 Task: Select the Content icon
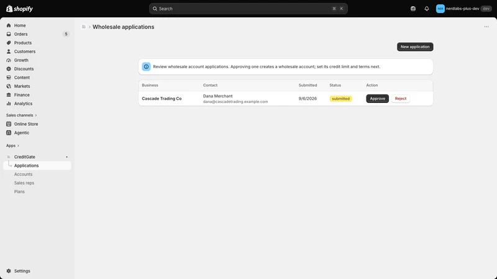coord(9,77)
